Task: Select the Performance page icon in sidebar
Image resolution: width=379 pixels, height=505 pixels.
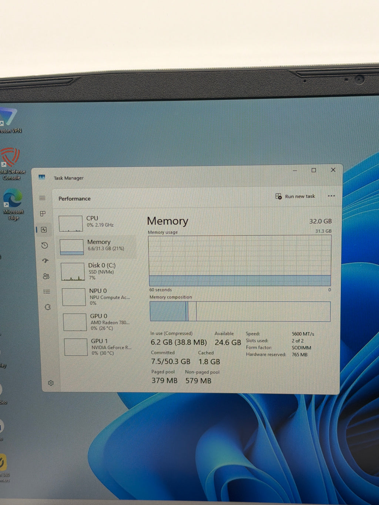Action: tap(44, 229)
